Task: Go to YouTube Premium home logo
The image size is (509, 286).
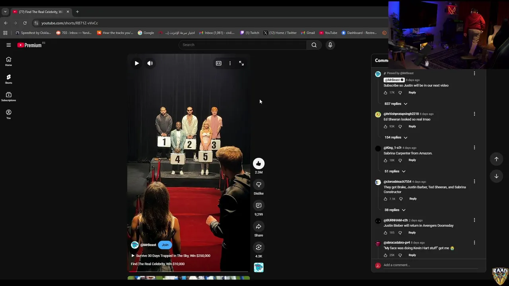Action: (29, 45)
